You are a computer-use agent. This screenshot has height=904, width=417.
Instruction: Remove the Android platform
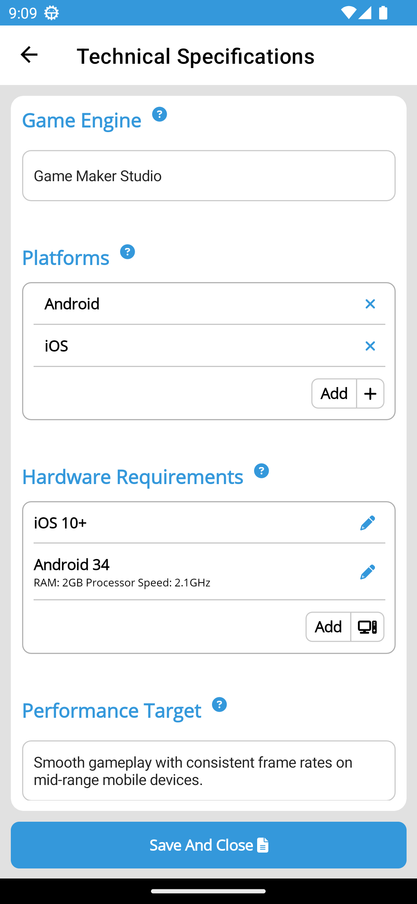tap(370, 304)
